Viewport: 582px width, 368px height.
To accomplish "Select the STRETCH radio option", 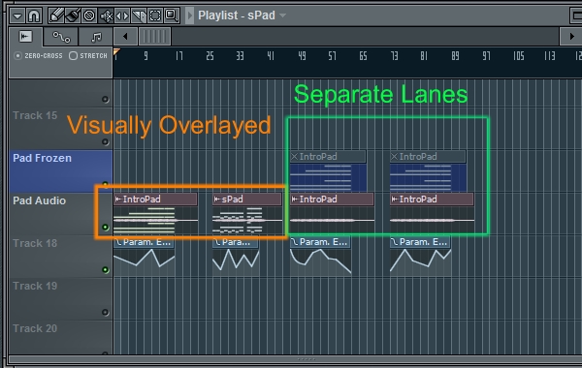I will 73,55.
